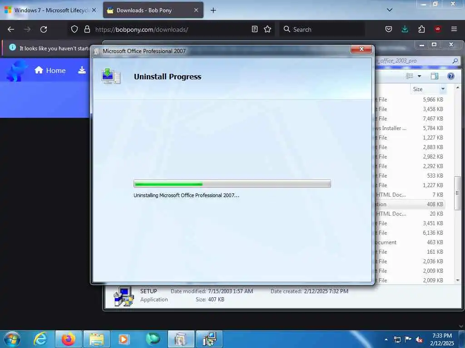Focus the Firefox Search box
Viewport: 465px width, 348px height.
[x=322, y=29]
